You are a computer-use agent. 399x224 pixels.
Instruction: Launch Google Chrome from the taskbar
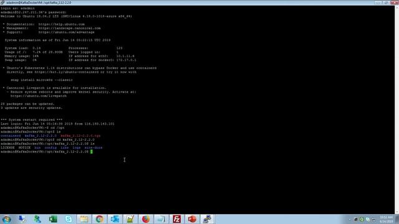click(99, 219)
